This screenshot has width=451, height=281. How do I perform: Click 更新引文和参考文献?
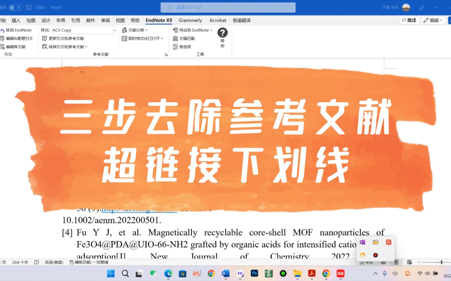(x=63, y=39)
